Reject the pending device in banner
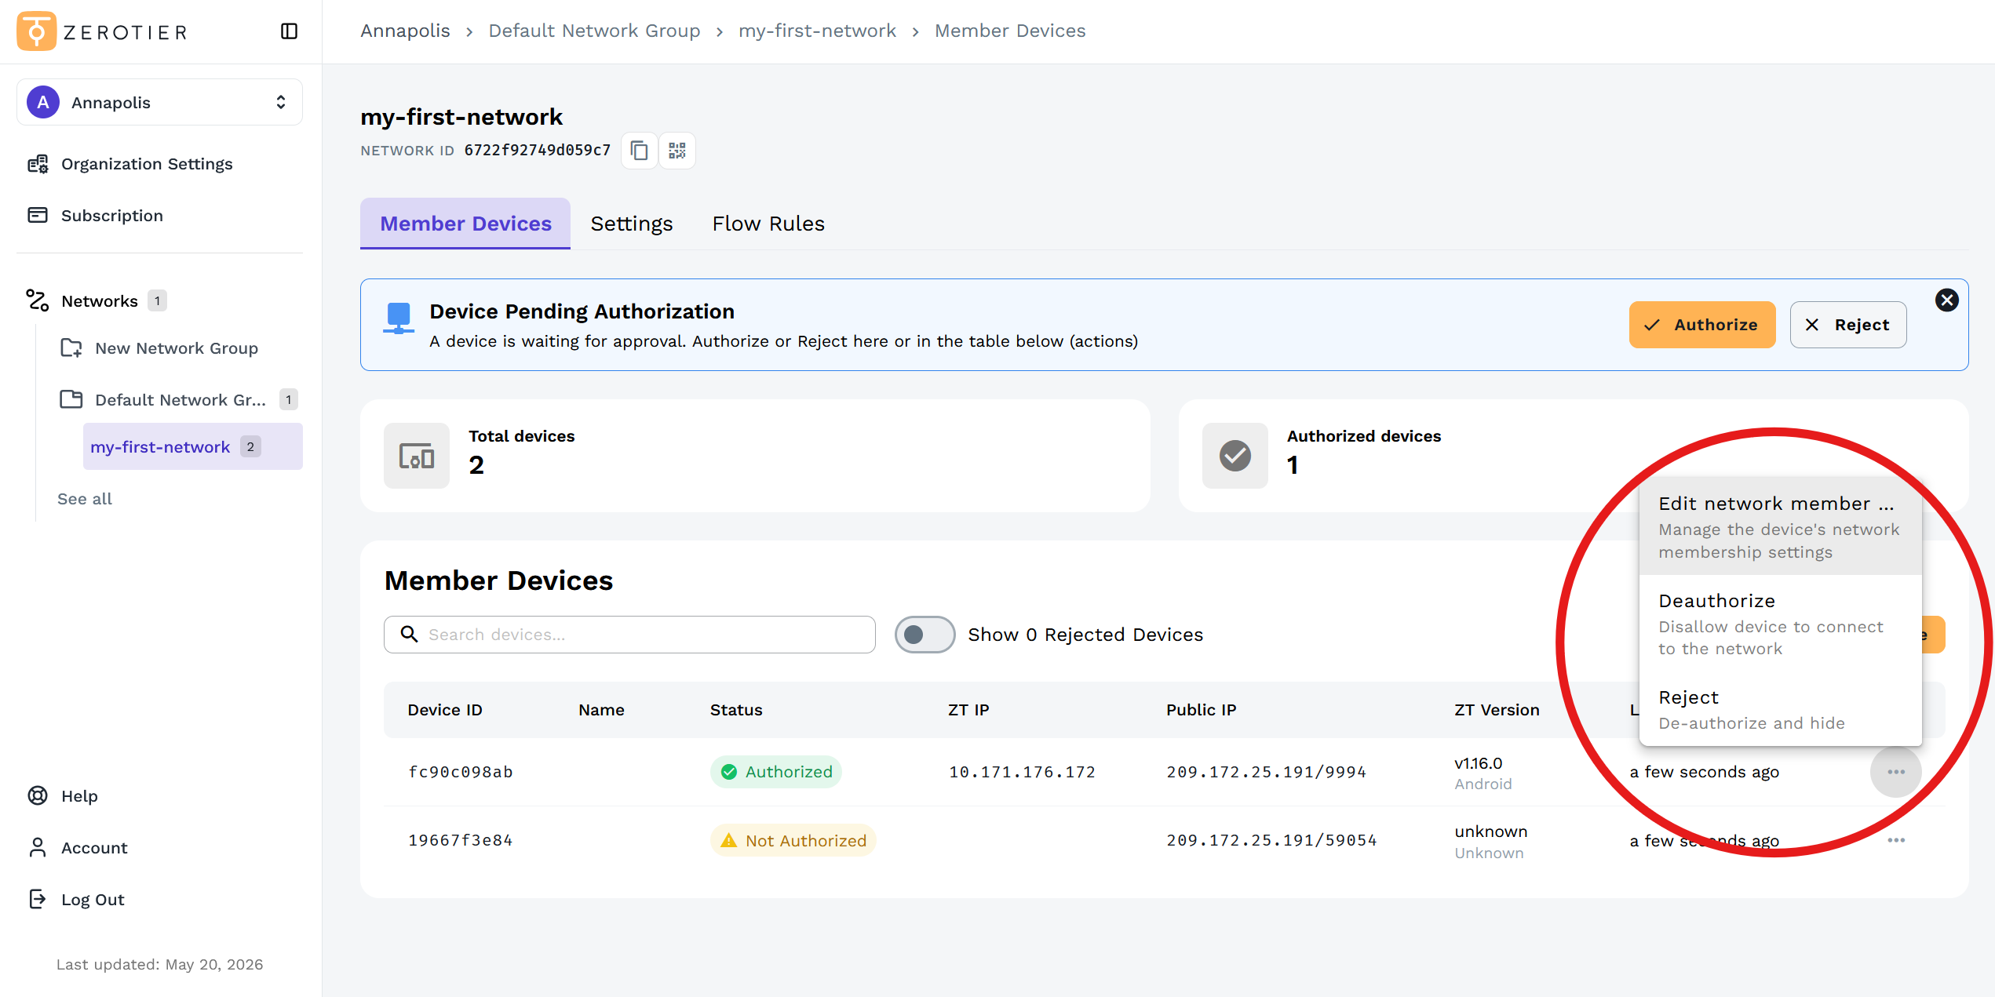The image size is (1995, 997). (x=1847, y=325)
